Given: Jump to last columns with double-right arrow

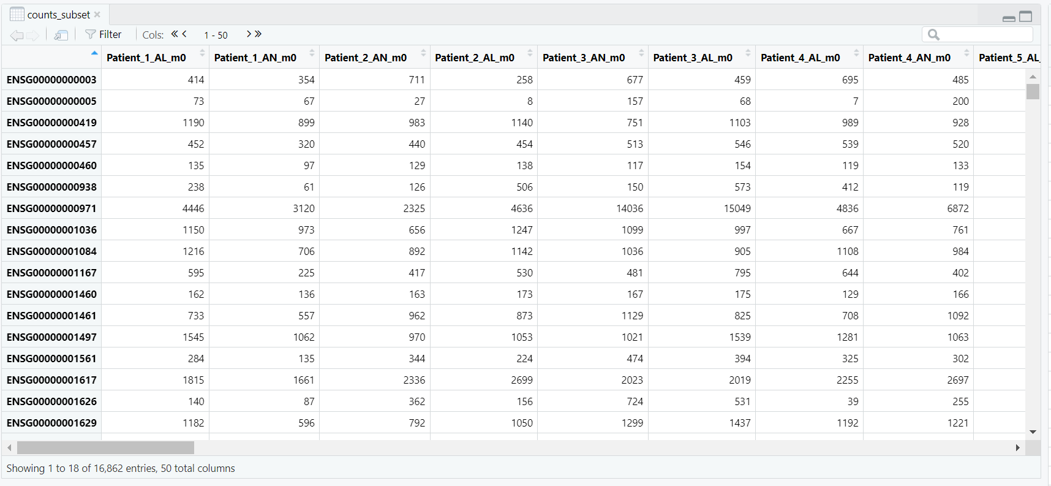Looking at the screenshot, I should [x=258, y=34].
